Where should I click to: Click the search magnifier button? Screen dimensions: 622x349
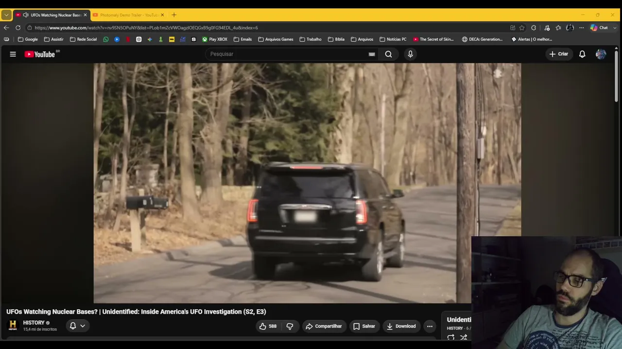[389, 54]
